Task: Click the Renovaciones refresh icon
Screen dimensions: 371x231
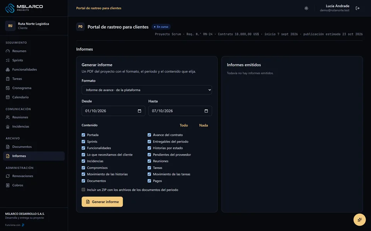Action: (8, 176)
